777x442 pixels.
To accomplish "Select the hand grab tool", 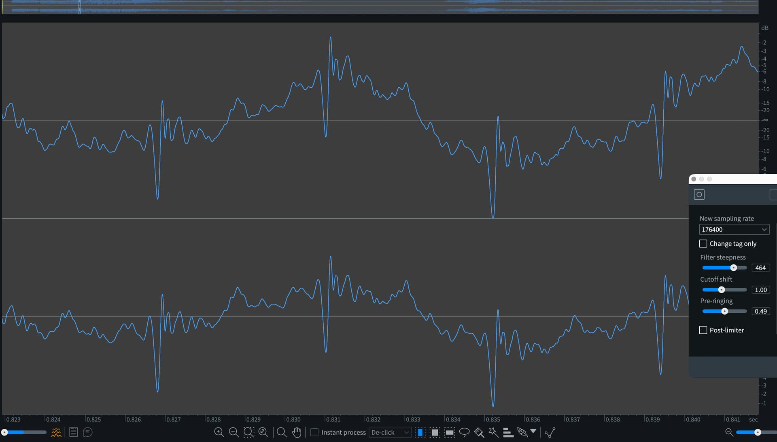I will [x=297, y=432].
